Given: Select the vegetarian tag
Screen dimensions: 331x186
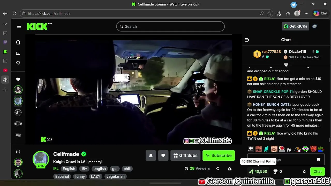Looking at the screenshot, I should [x=115, y=176].
